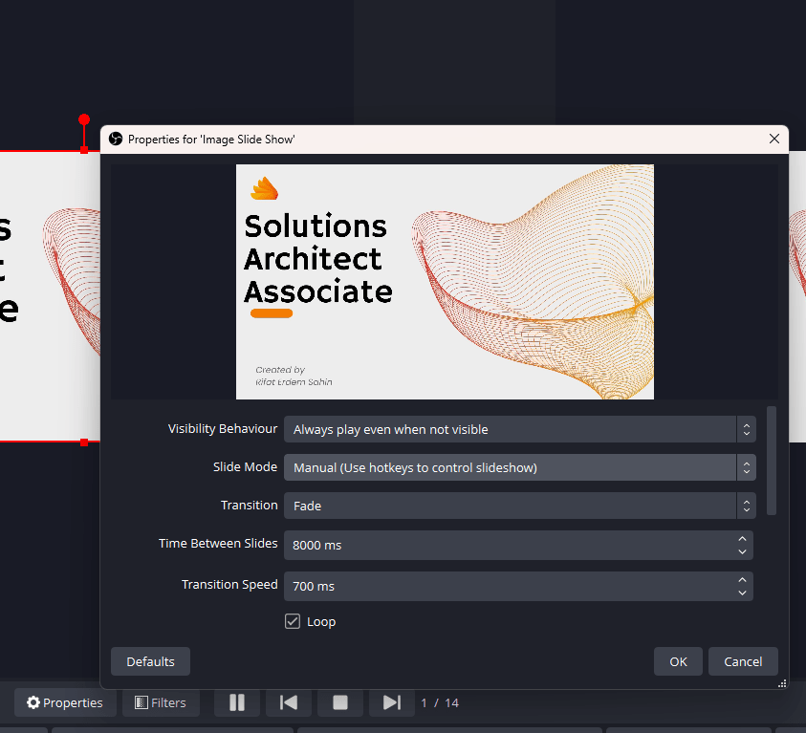Open source Properties from the toolbar
The width and height of the screenshot is (806, 733).
(65, 702)
